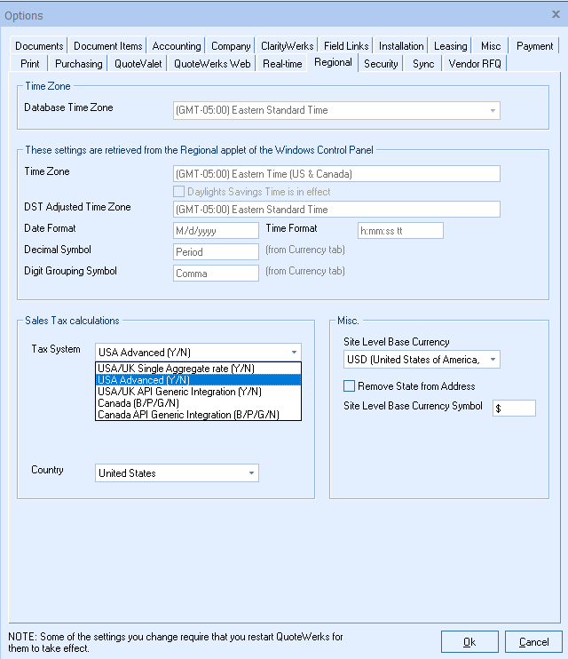Switch to the Vendor RFQ tab
Viewport: 568px width, 659px height.
[x=476, y=64]
